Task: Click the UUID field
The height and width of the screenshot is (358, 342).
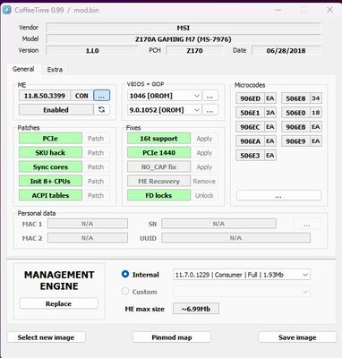Action: [235, 238]
